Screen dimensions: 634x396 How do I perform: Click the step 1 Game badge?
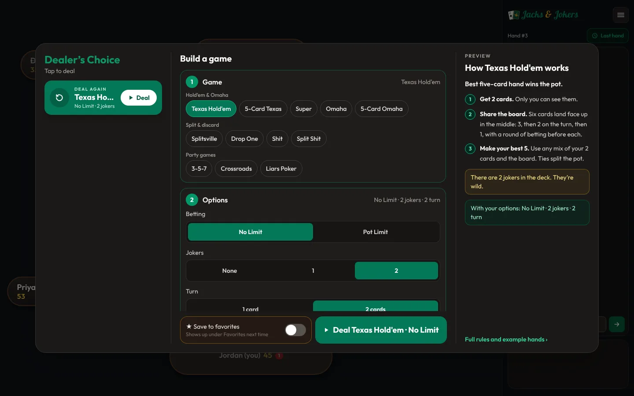pyautogui.click(x=192, y=82)
